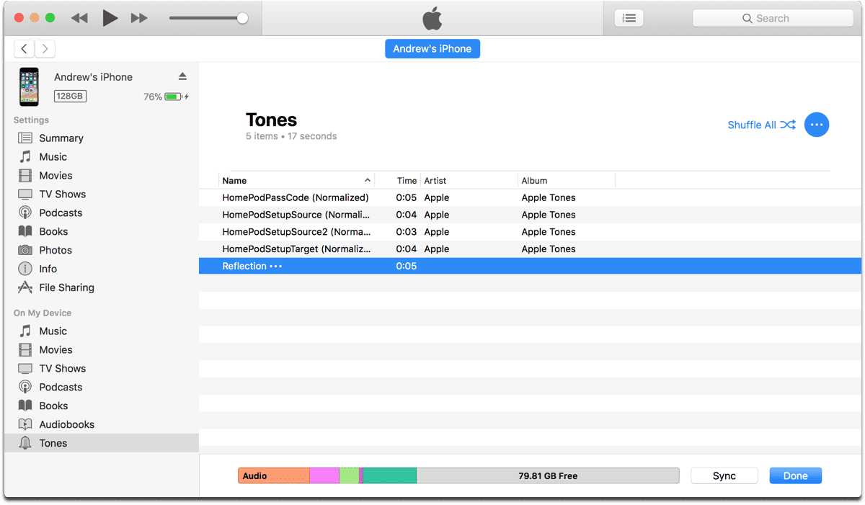Open the blue more options ellipsis button
The width and height of the screenshot is (865, 505).
pos(816,125)
